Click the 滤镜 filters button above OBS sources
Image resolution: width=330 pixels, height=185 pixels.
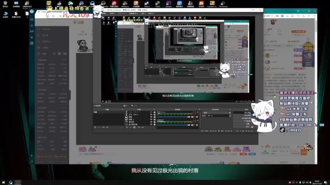click(x=134, y=106)
